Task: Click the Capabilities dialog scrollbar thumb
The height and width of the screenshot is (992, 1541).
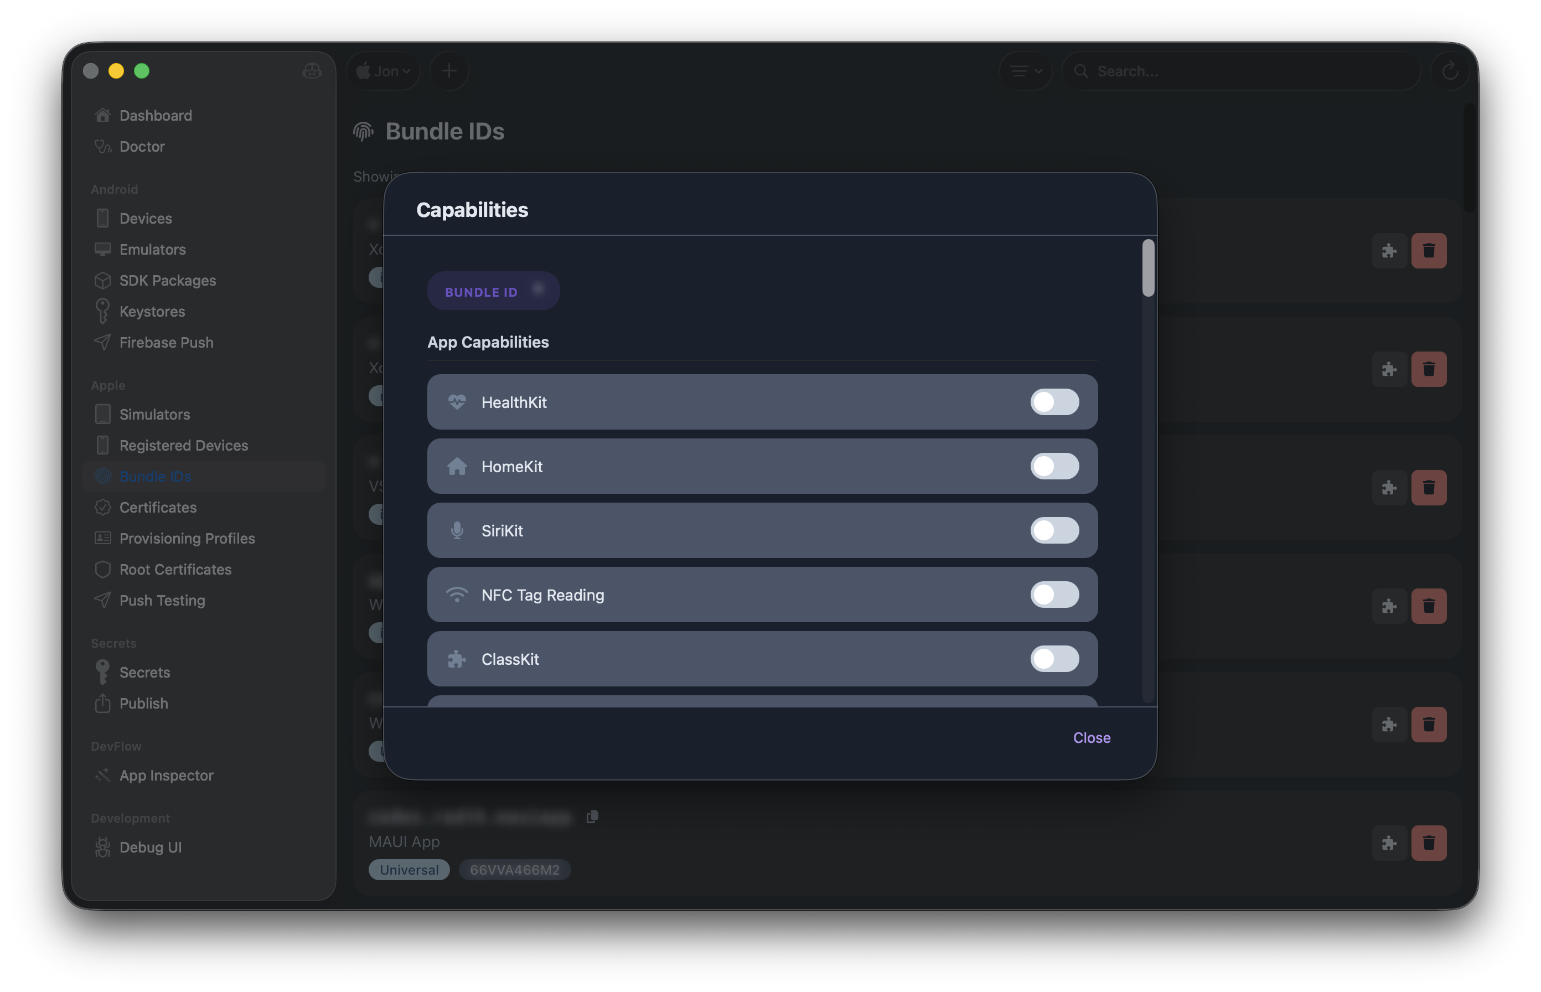Action: click(x=1147, y=268)
